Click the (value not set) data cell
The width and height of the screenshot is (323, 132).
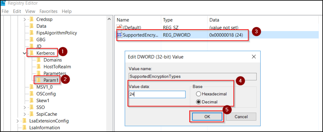pos(224,27)
